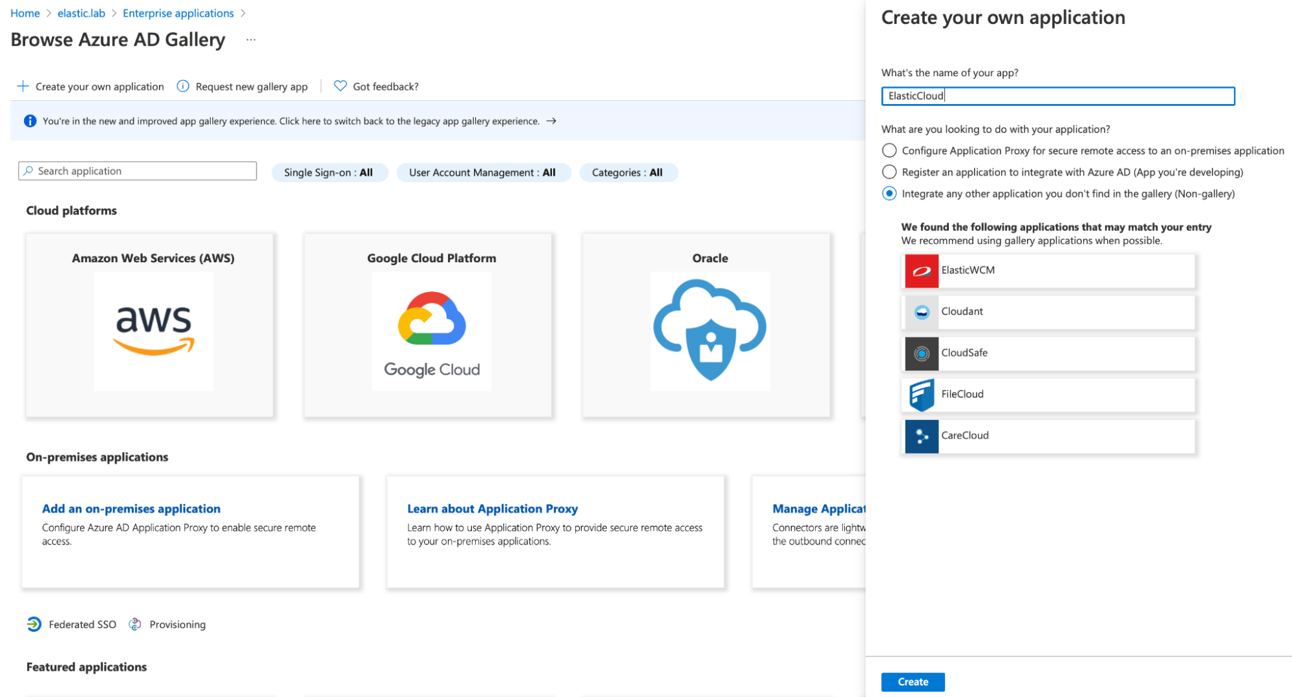The height and width of the screenshot is (697, 1292).
Task: Expand the Categories filter
Action: 628,172
